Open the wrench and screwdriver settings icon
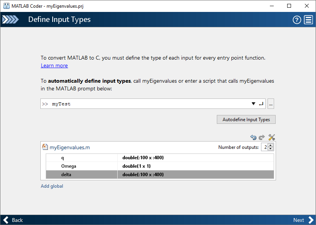Image resolution: width=316 pixels, height=225 pixels. pyautogui.click(x=272, y=137)
